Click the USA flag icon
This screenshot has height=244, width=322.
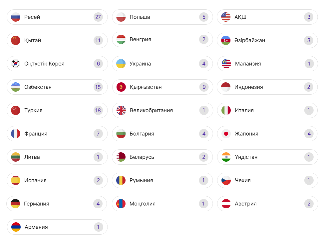click(x=226, y=17)
